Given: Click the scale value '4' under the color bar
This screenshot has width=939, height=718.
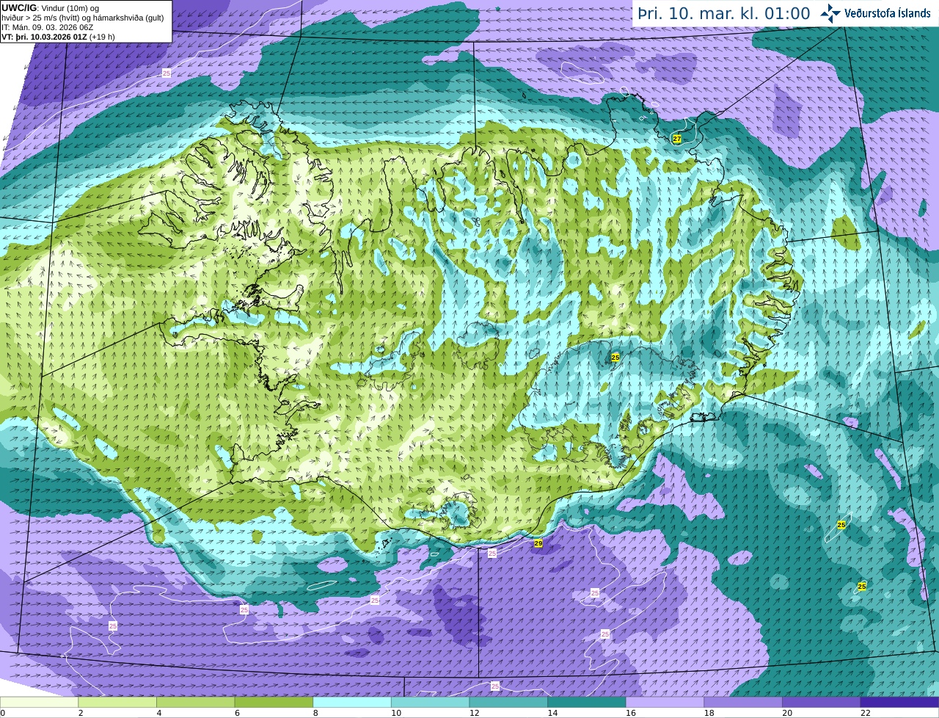Looking at the screenshot, I should pos(159,713).
